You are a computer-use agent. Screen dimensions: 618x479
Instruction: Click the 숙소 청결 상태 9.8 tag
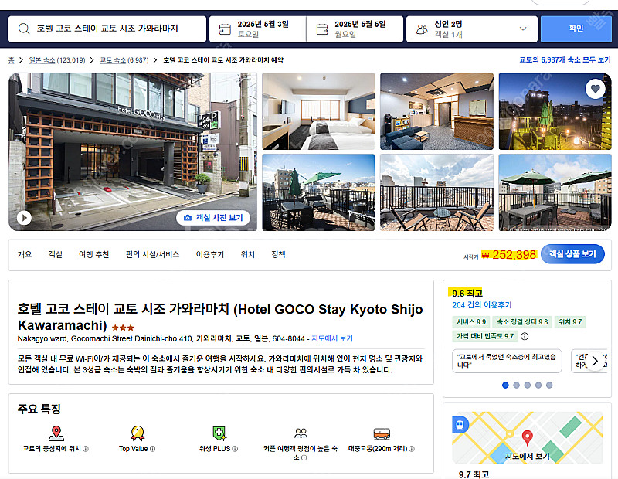[x=522, y=322]
